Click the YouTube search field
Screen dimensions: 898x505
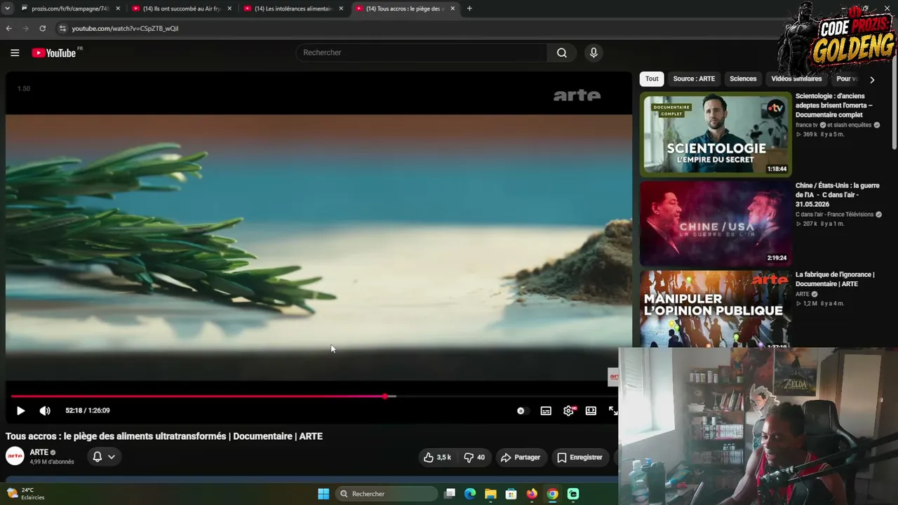tap(422, 53)
